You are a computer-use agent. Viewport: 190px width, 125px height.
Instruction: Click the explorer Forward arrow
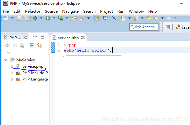pyautogui.click(x=15, y=45)
